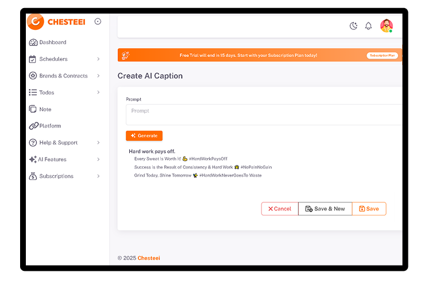Toggle dark mode moon icon
428x303 pixels.
click(x=353, y=26)
